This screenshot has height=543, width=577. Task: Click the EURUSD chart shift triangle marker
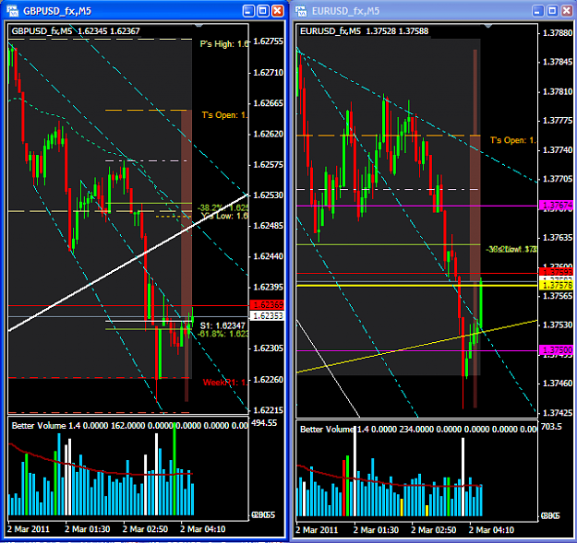click(x=488, y=26)
